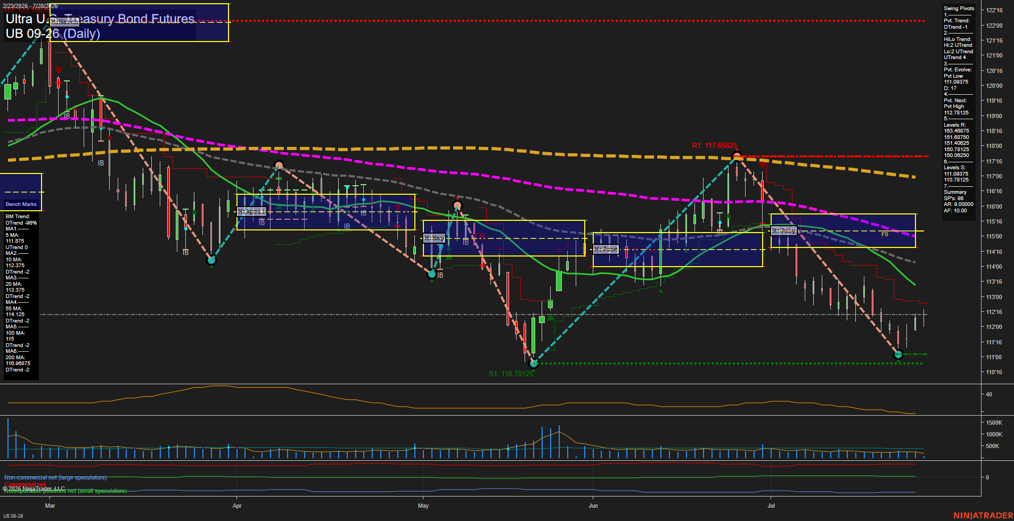1014x521 pixels.
Task: Click the May label on the time axis
Action: tap(423, 506)
